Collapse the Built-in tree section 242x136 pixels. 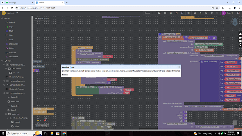2,18
